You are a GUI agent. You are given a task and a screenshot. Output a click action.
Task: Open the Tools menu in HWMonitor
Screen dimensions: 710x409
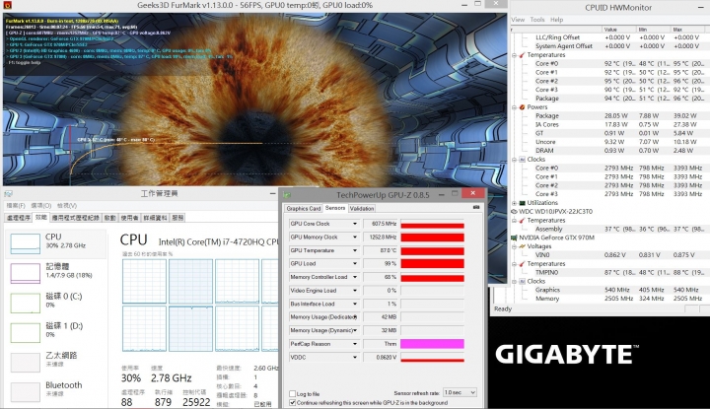[x=537, y=20]
